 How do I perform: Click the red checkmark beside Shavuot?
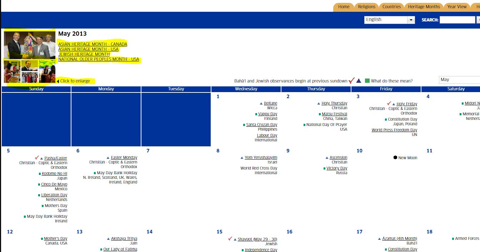point(230,239)
